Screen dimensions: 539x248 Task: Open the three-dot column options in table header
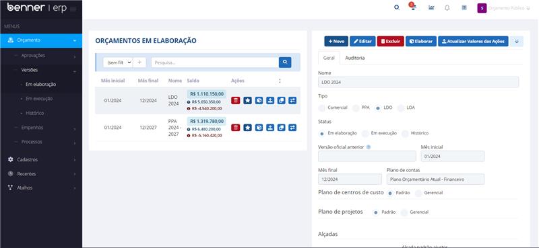click(x=280, y=81)
